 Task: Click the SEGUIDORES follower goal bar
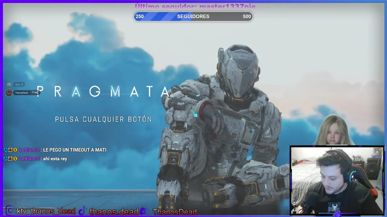[x=193, y=17]
